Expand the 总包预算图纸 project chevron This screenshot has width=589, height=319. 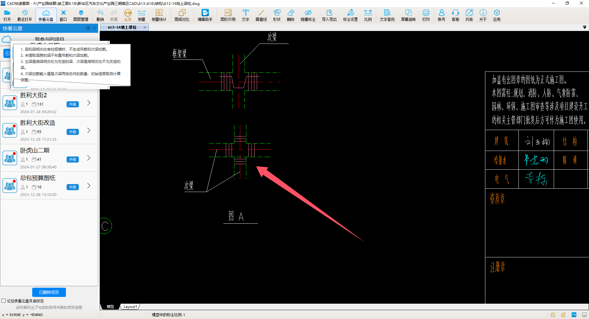pyautogui.click(x=89, y=186)
